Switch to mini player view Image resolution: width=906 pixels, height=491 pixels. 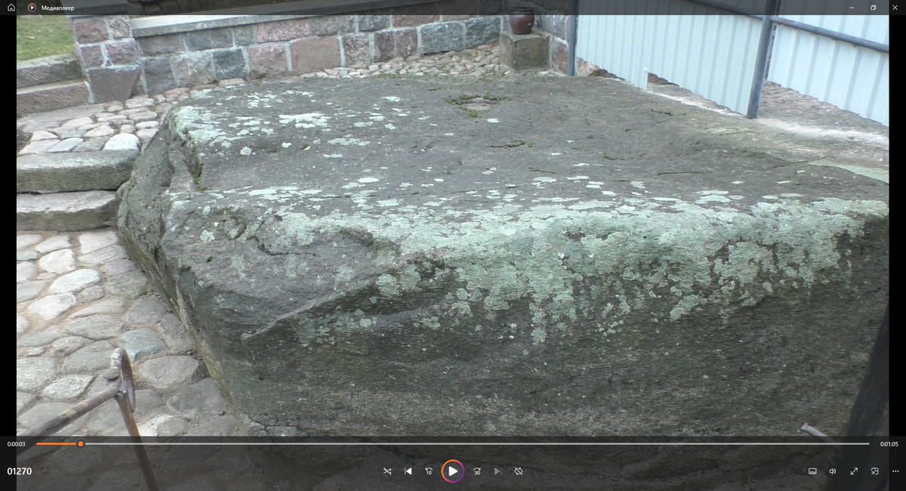[x=874, y=471]
